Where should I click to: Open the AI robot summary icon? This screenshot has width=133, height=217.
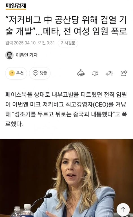point(81,73)
